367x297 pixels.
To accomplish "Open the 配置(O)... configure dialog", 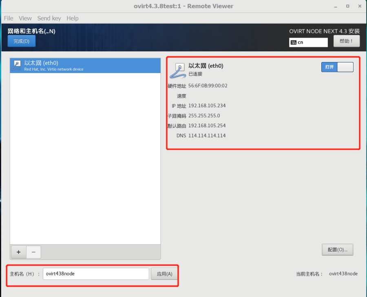I will pos(337,250).
